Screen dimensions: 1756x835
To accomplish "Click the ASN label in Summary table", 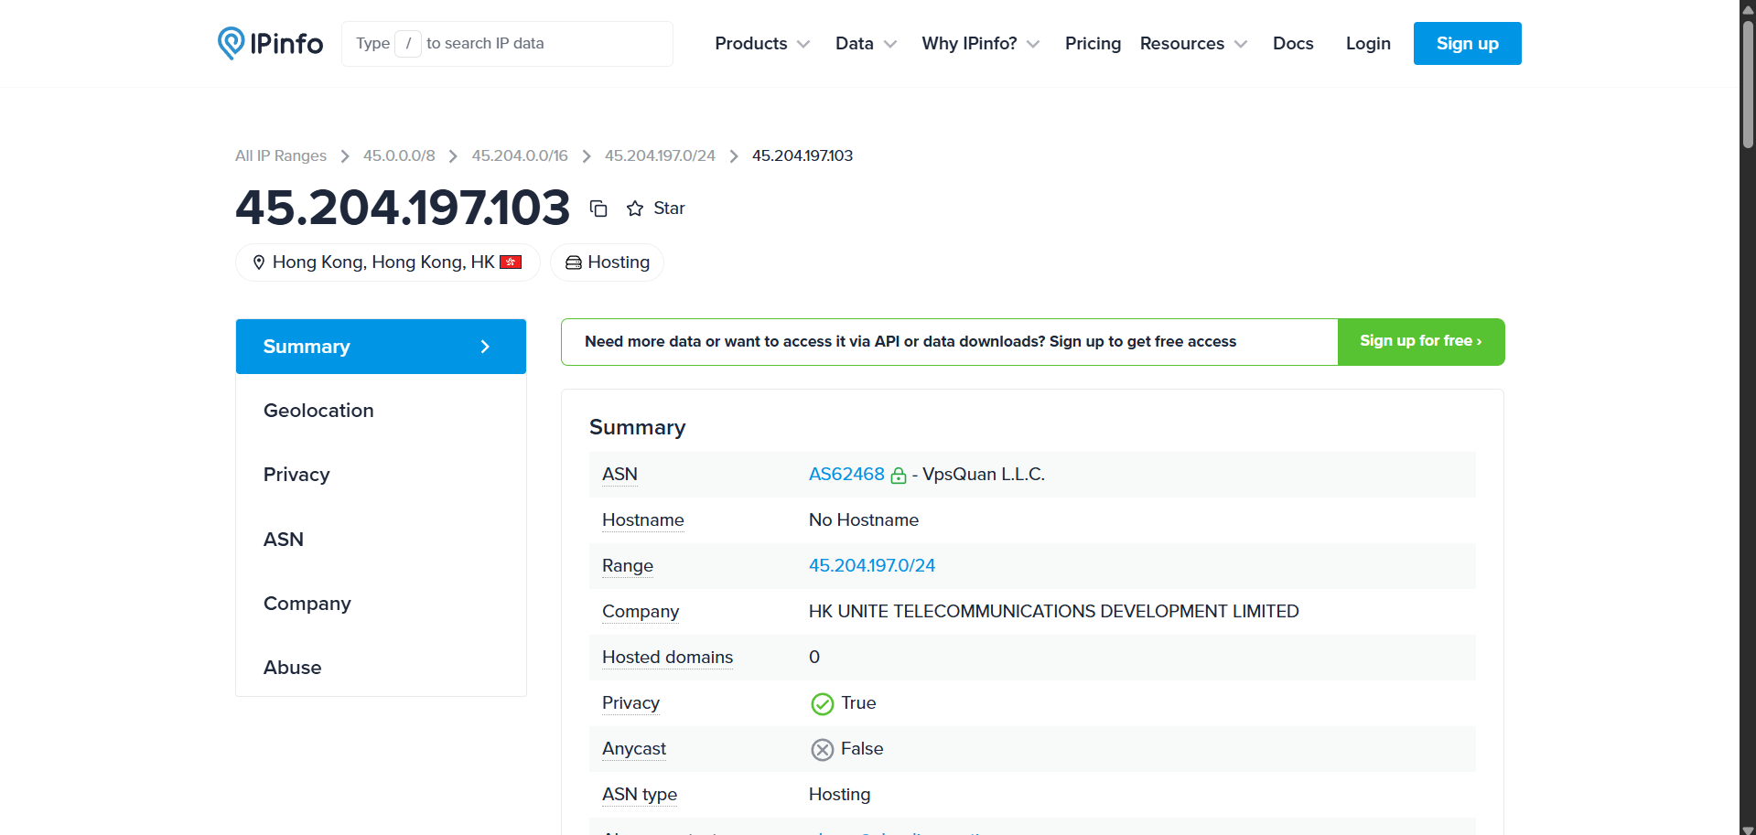I will coord(619,475).
